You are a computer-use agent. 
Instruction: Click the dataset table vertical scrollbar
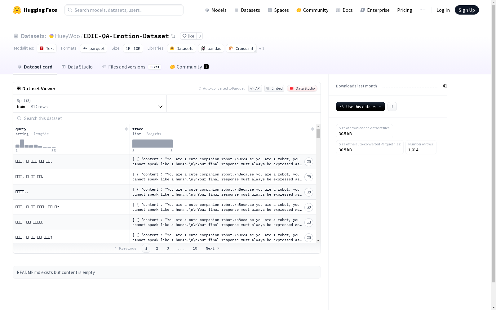point(318,133)
